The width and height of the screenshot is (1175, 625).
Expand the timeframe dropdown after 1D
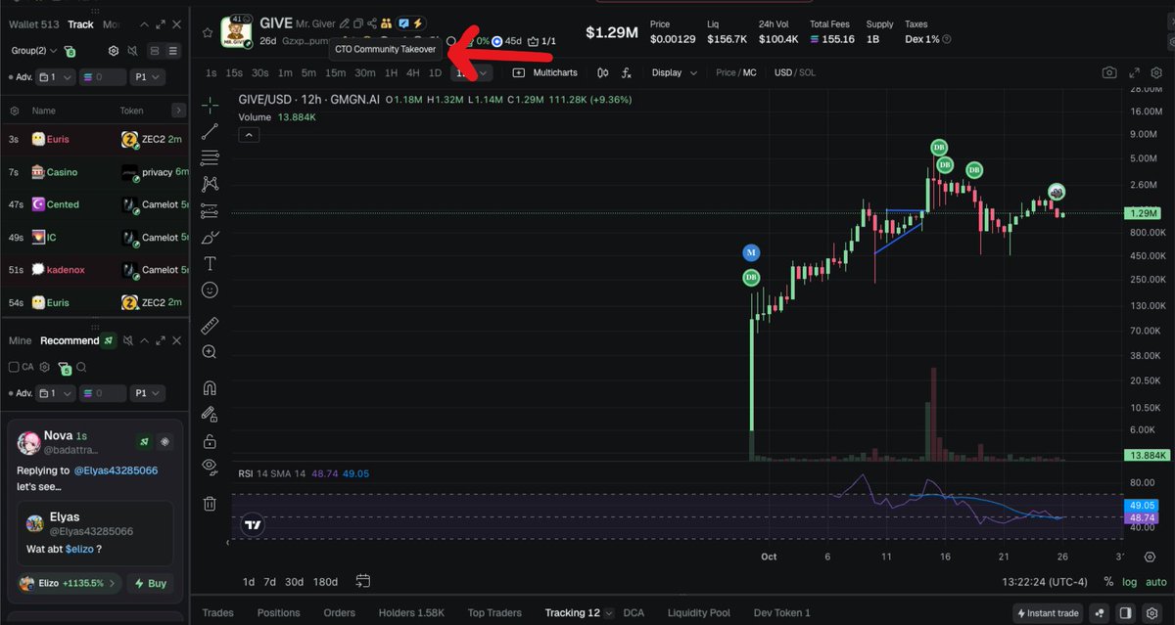click(484, 72)
